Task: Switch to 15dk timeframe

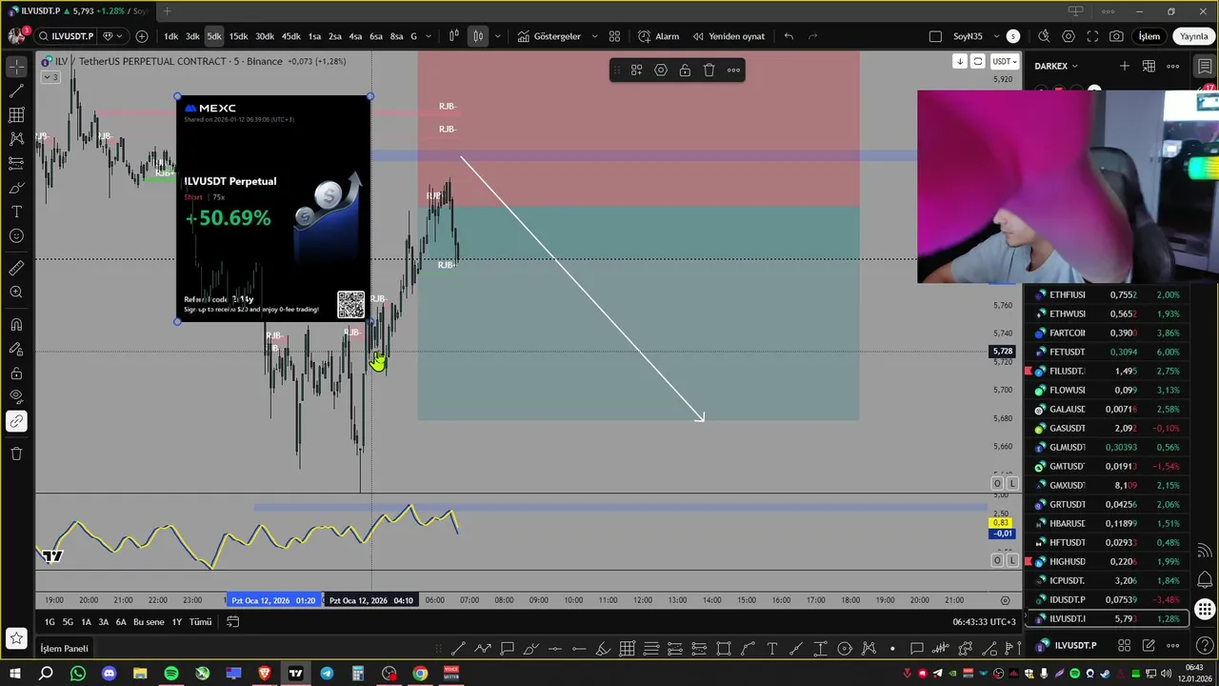Action: [x=238, y=36]
